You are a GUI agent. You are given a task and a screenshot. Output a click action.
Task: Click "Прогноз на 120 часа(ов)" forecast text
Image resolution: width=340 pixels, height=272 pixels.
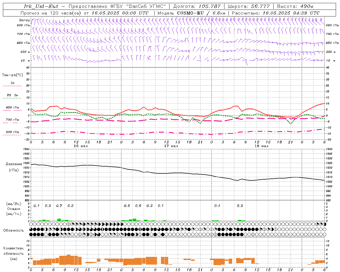click(51, 13)
